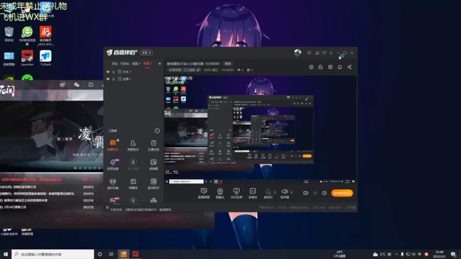Select the 文本 1 source row
Viewport: 461px width, 259px height.
point(134,71)
